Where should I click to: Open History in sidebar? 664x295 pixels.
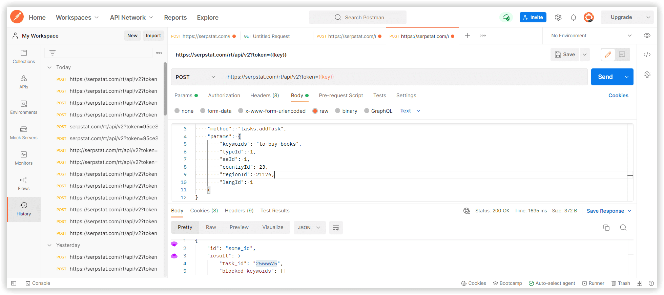tap(24, 209)
